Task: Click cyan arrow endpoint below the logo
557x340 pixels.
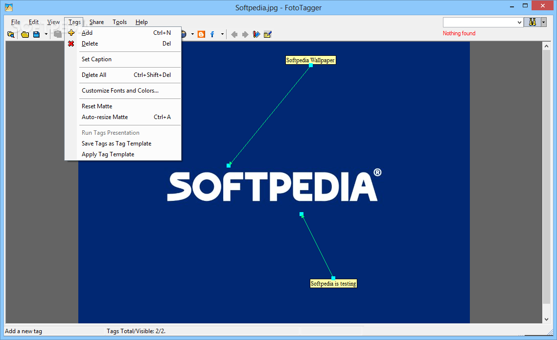Action: 302,215
